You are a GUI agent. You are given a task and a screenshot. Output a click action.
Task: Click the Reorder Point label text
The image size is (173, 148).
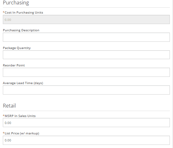14,65
